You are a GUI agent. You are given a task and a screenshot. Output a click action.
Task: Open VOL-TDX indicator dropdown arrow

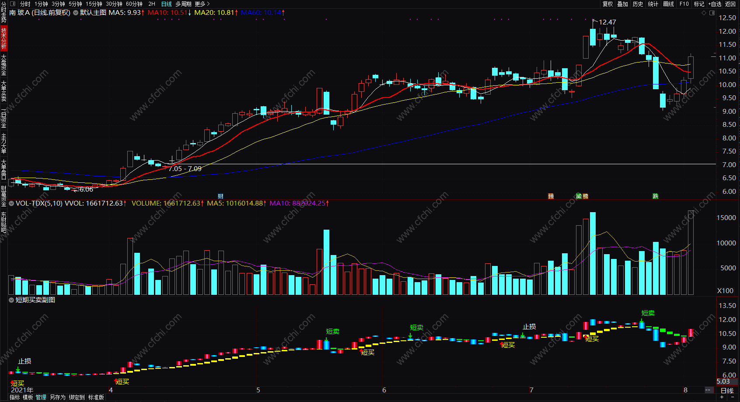click(x=11, y=203)
